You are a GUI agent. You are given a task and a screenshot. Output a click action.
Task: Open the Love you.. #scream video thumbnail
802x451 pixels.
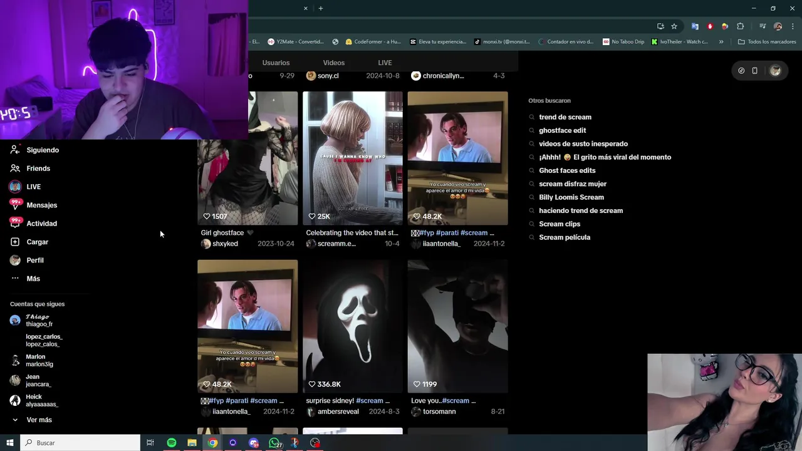pos(458,326)
